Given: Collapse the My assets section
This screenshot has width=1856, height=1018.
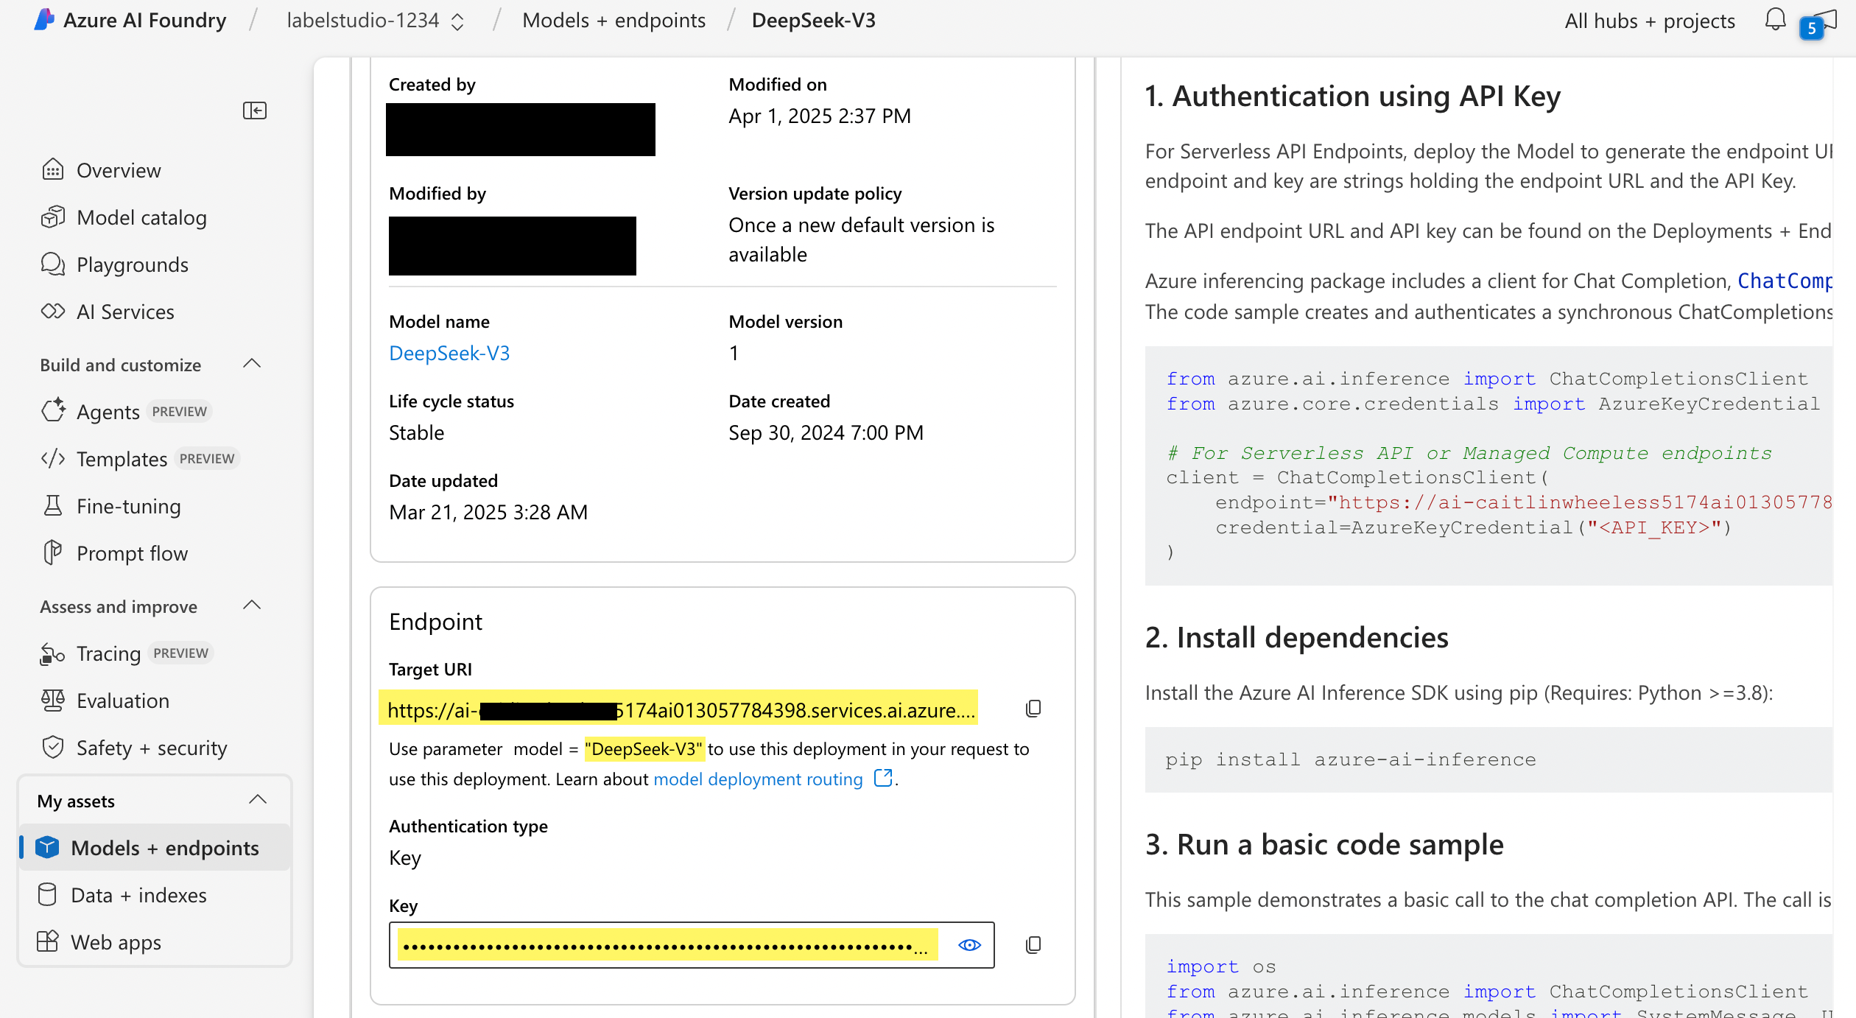Looking at the screenshot, I should pos(257,800).
